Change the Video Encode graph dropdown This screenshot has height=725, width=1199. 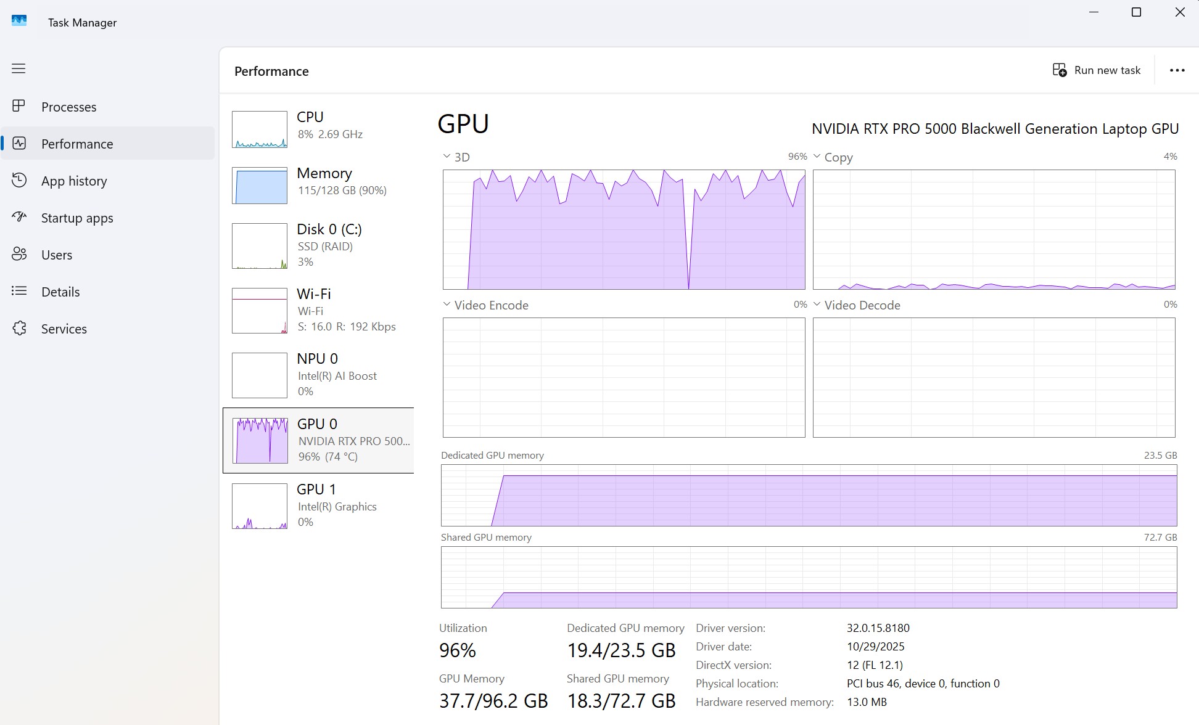[x=447, y=305]
